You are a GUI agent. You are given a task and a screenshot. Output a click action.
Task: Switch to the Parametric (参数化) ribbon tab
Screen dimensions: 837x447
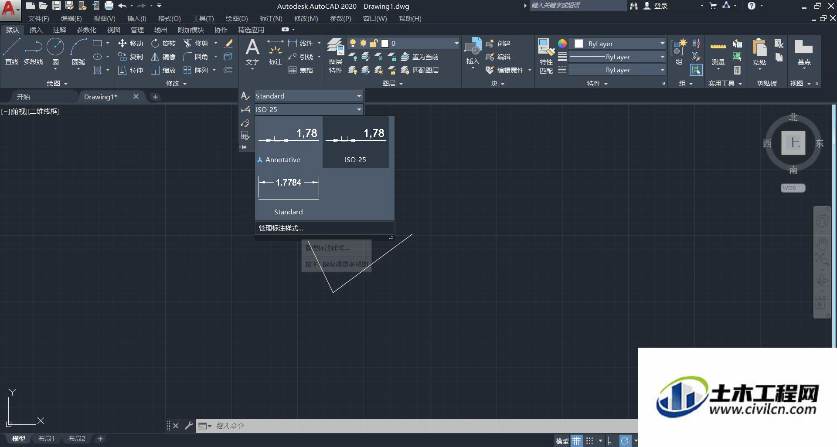[86, 30]
